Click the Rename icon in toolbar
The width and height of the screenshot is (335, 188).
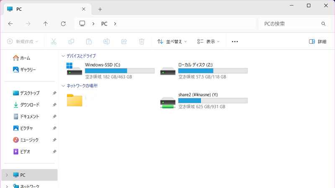tap(106, 41)
